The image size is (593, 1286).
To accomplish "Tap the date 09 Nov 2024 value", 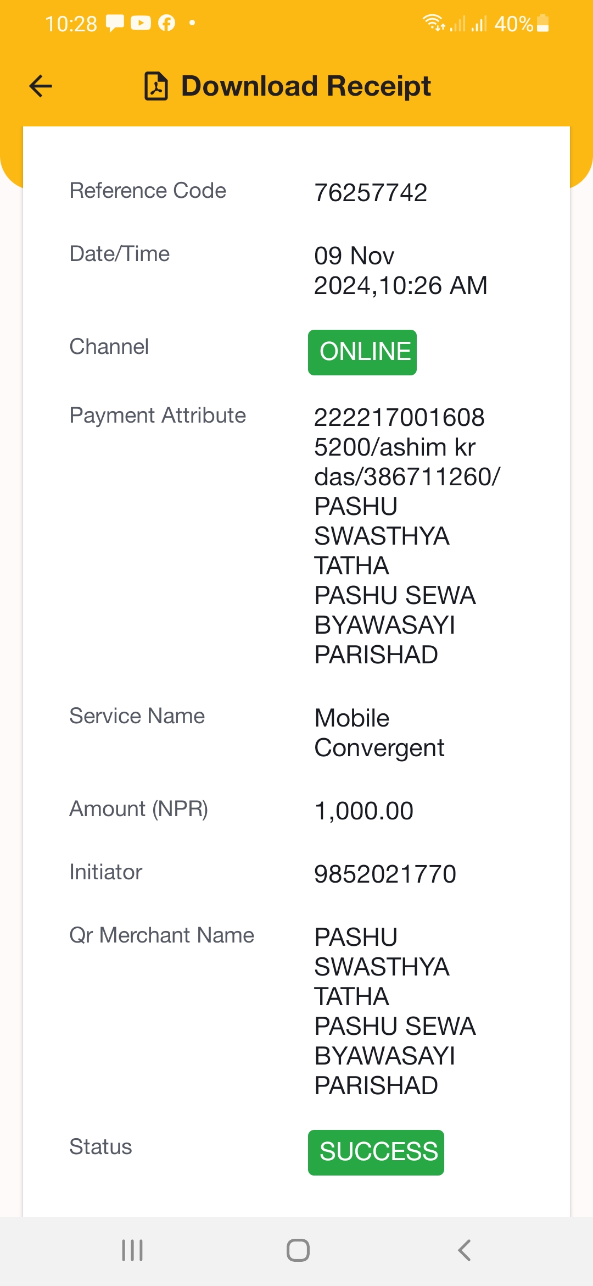I will (x=401, y=271).
